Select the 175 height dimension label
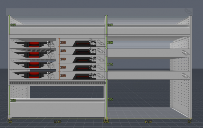 pyautogui.click(x=110, y=64)
